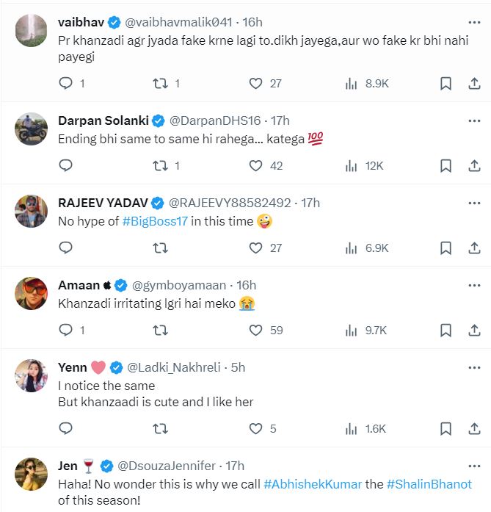Open vaibhav's profile picture

(32, 30)
